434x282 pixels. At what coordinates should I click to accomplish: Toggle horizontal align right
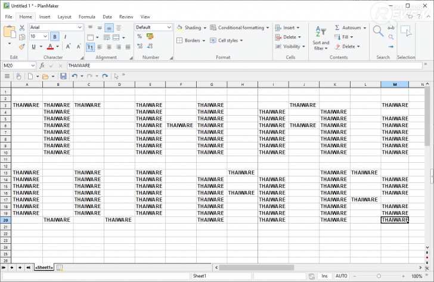[119, 47]
